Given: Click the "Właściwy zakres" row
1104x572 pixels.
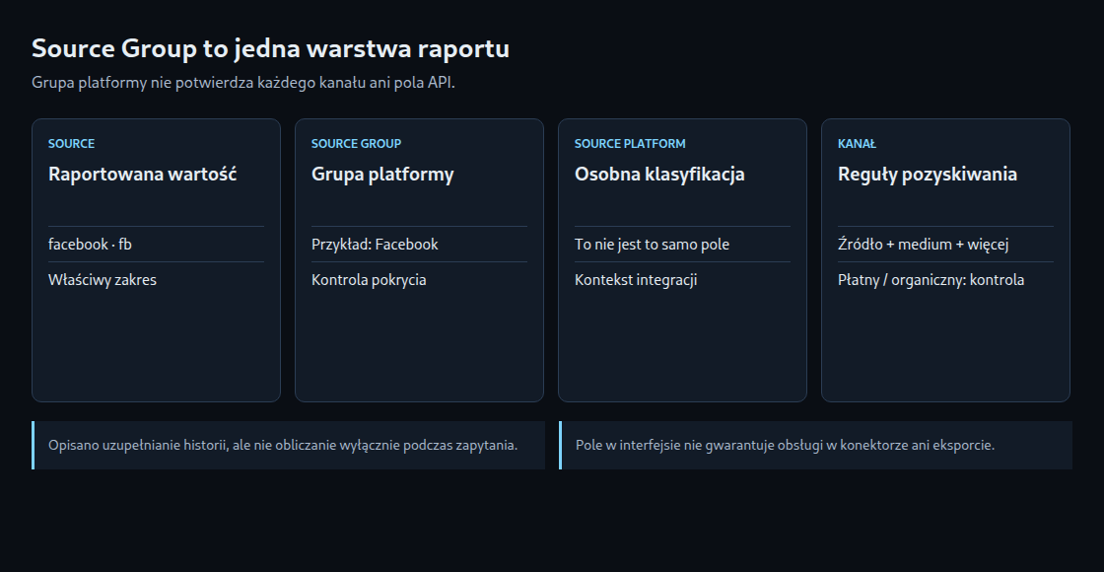Looking at the screenshot, I should click(157, 280).
